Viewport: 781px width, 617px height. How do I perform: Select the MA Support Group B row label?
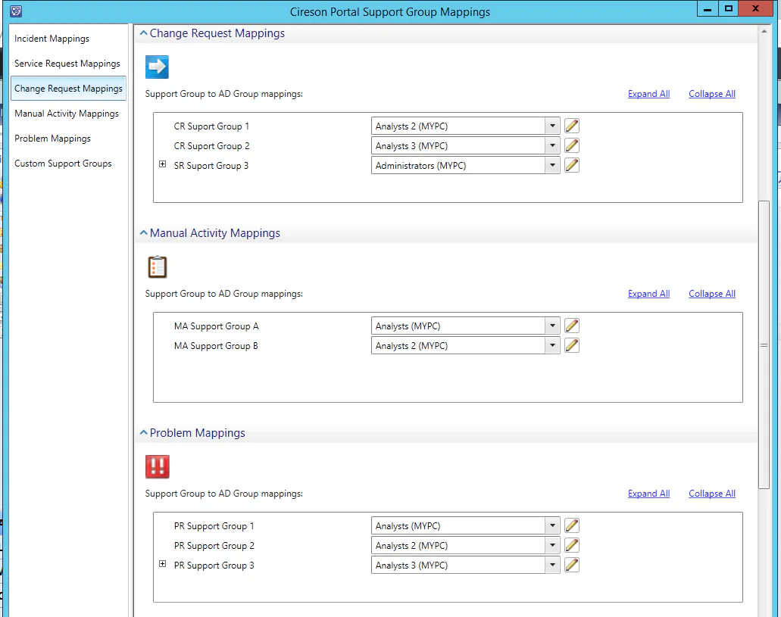coord(216,346)
